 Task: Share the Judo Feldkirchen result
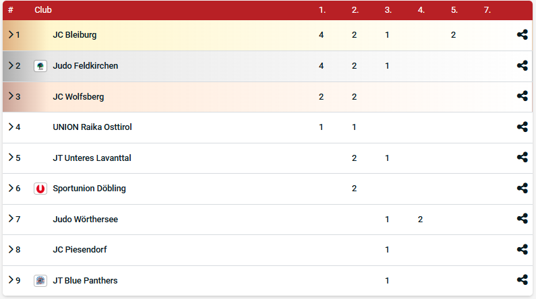pos(522,66)
